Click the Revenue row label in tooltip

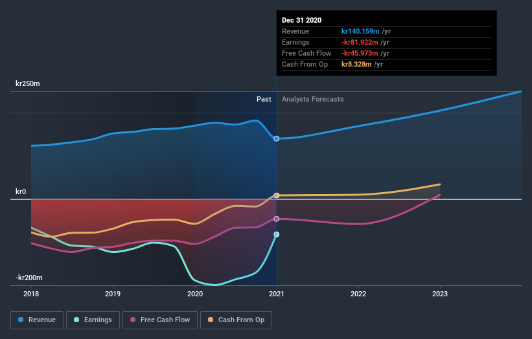point(295,31)
